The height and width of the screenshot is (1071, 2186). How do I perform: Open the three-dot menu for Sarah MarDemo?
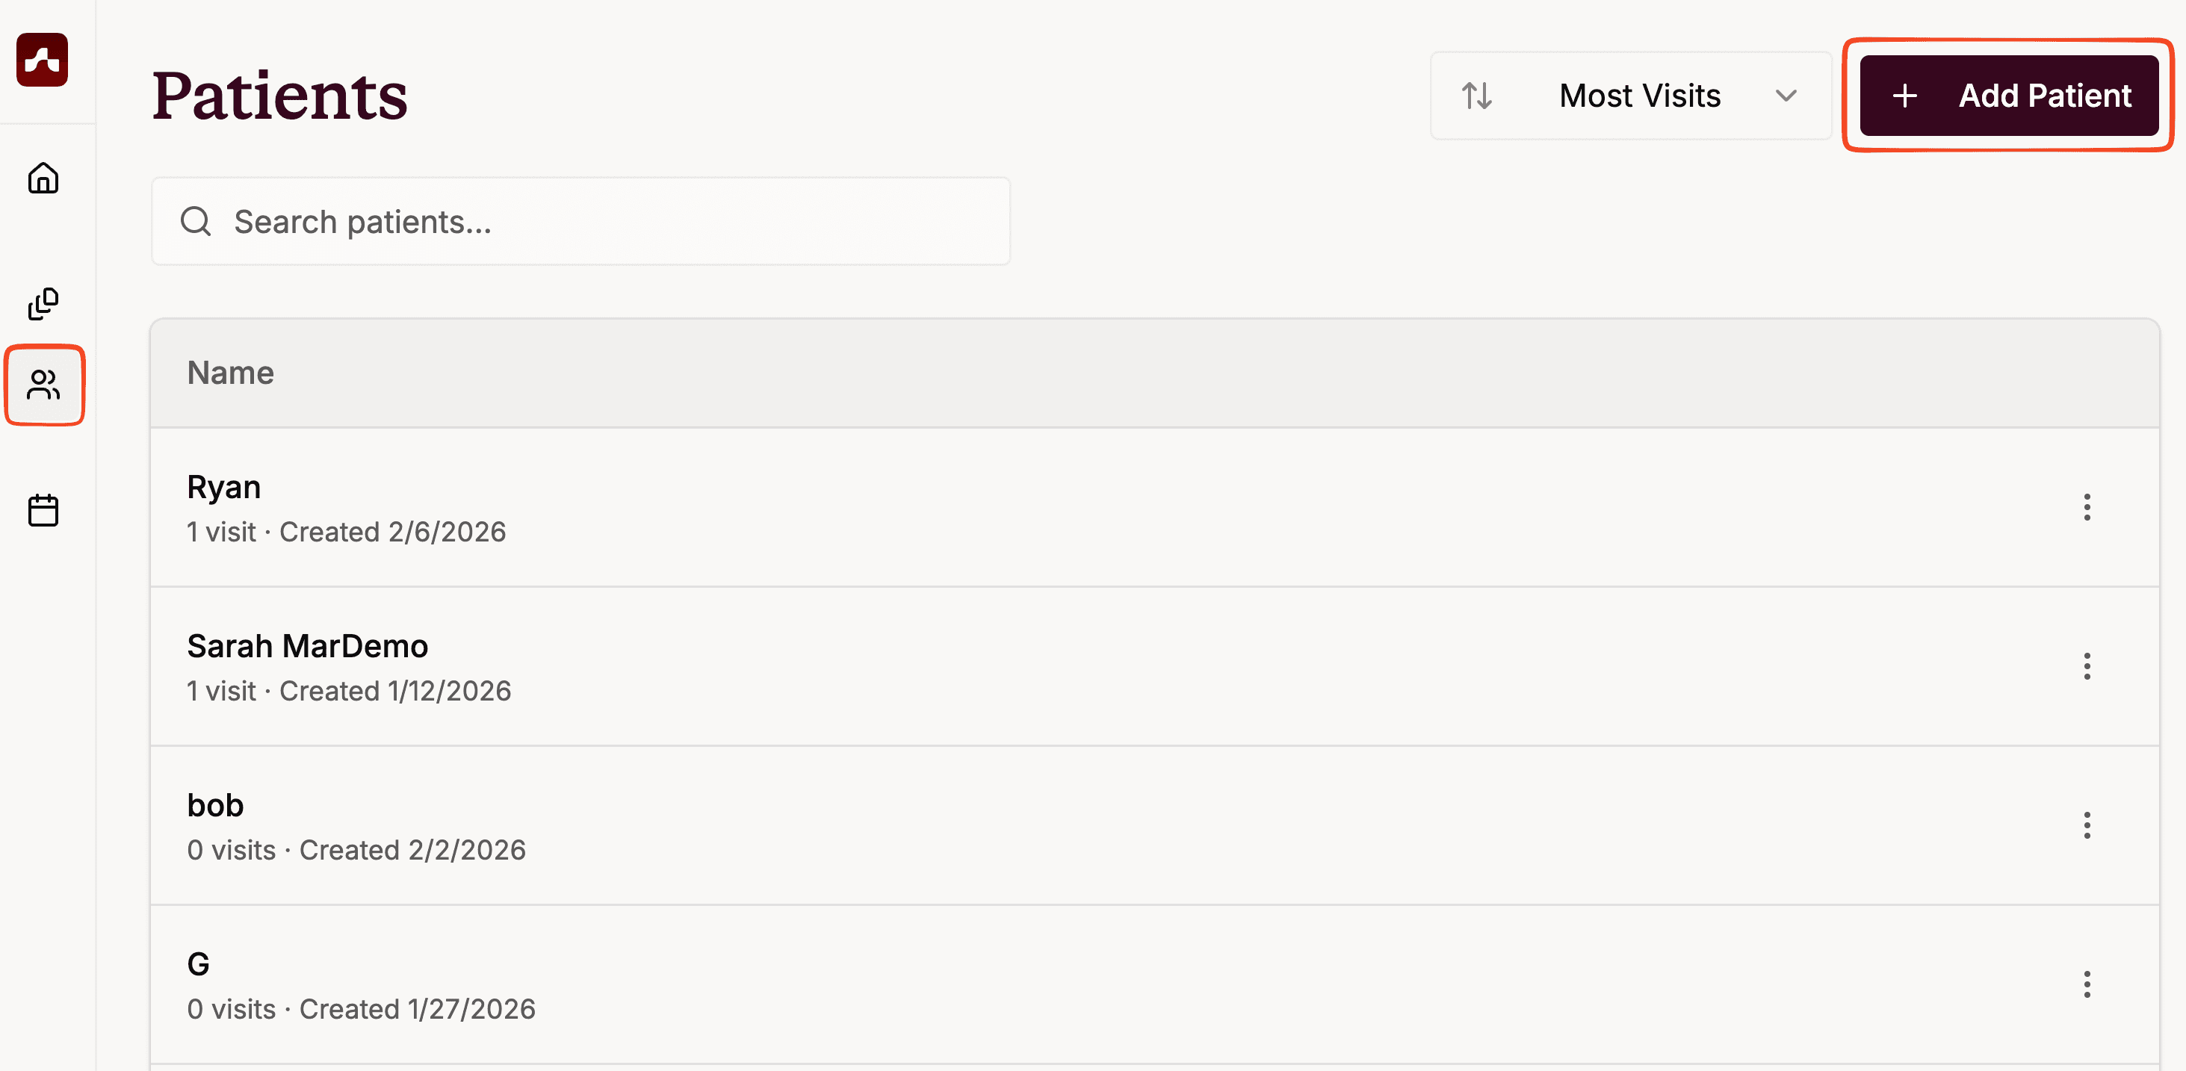(2087, 666)
